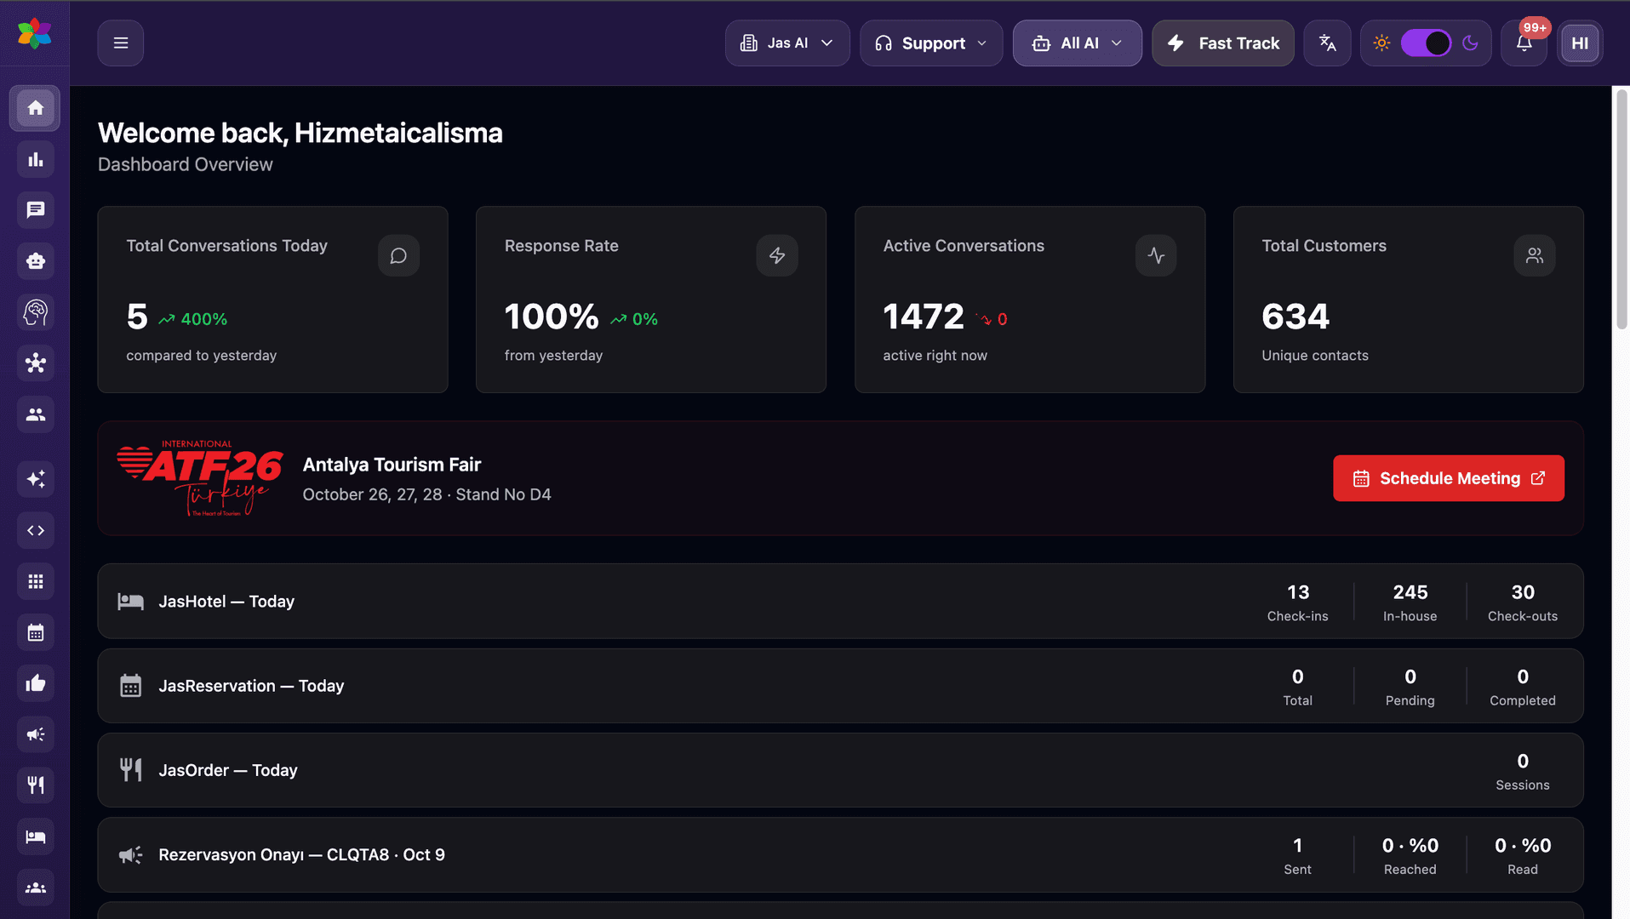This screenshot has height=919, width=1630.
Task: Open the JasOrder — Today row
Action: [x=840, y=770]
